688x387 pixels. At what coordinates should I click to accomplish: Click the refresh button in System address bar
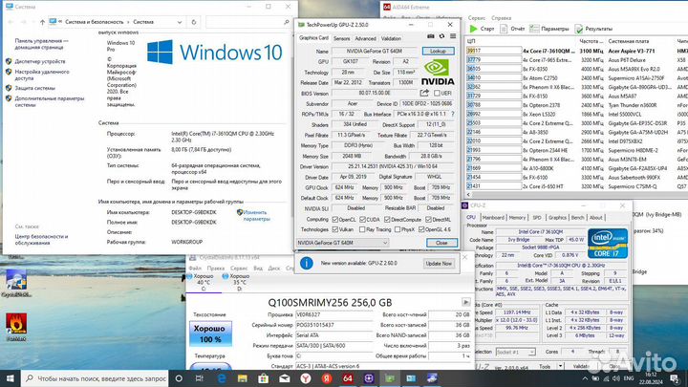193,22
